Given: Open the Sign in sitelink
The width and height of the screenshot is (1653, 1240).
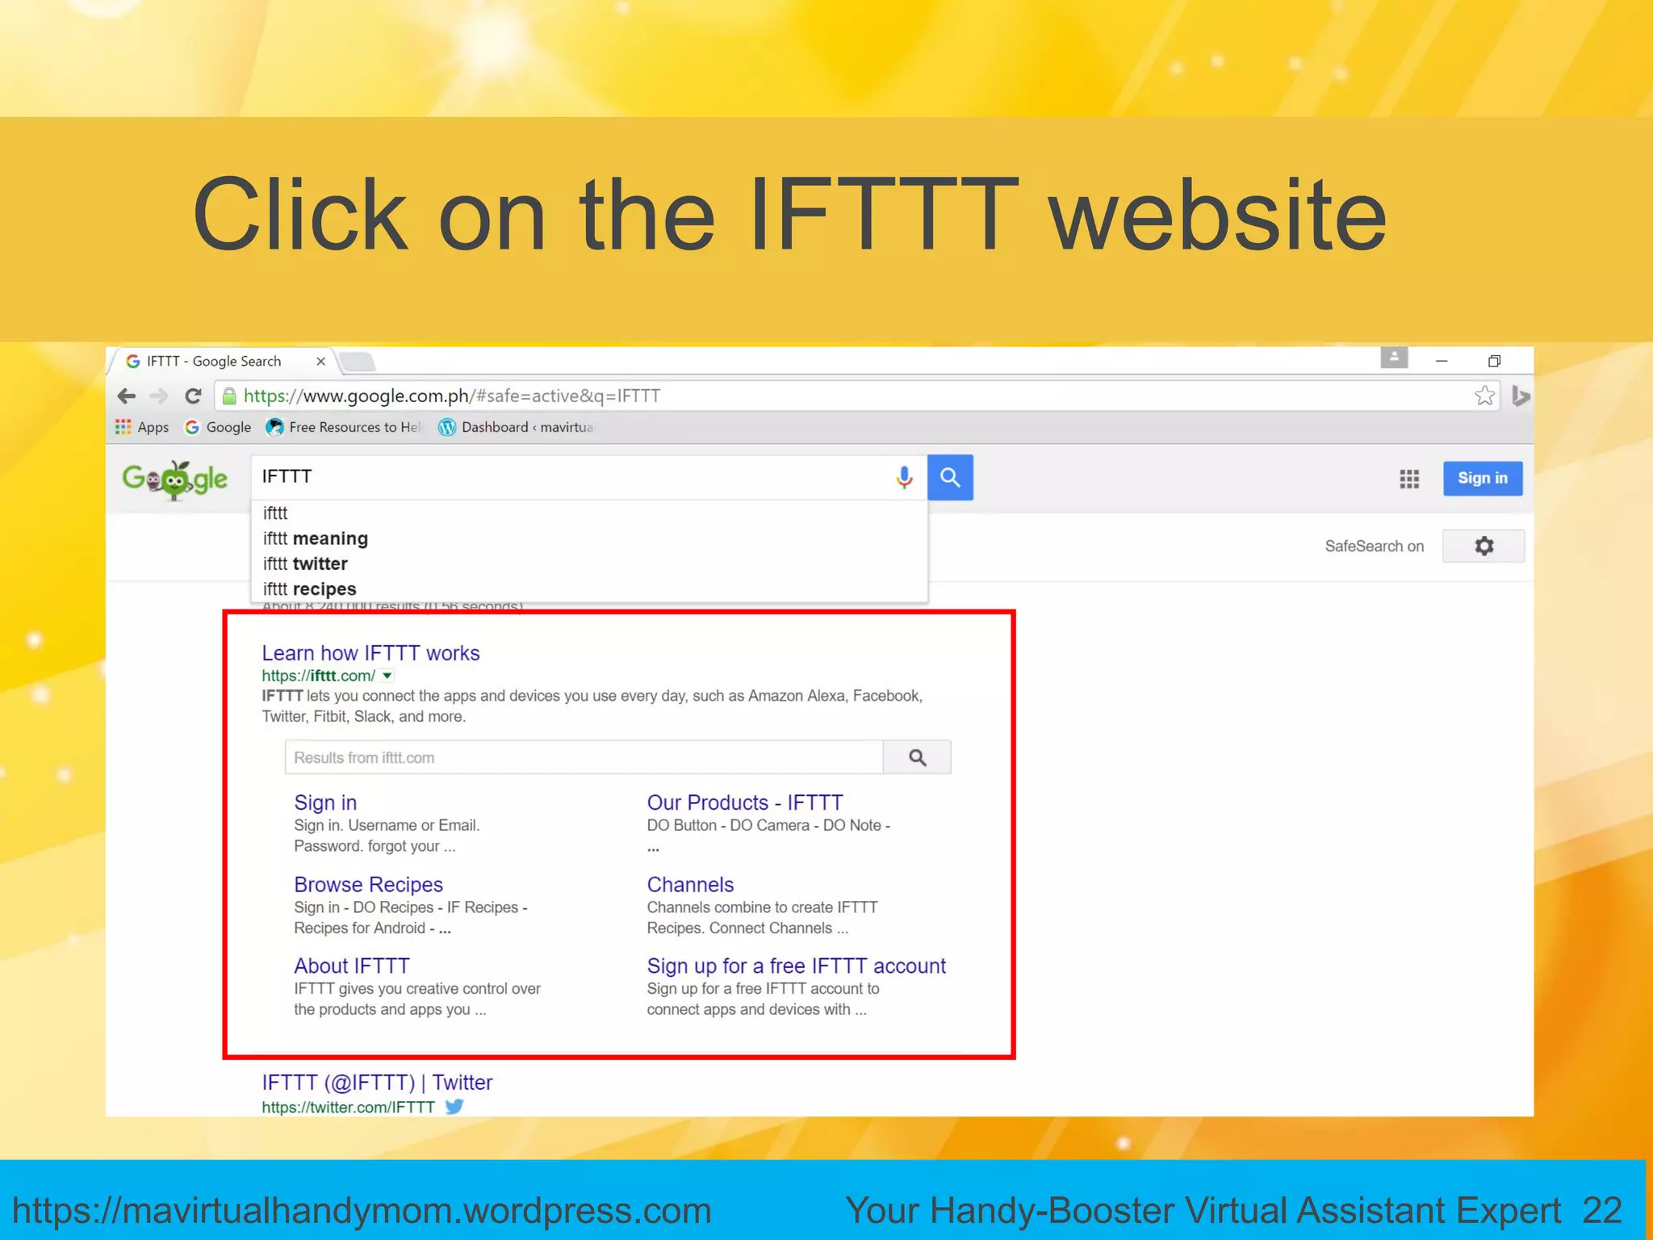Looking at the screenshot, I should pyautogui.click(x=325, y=802).
